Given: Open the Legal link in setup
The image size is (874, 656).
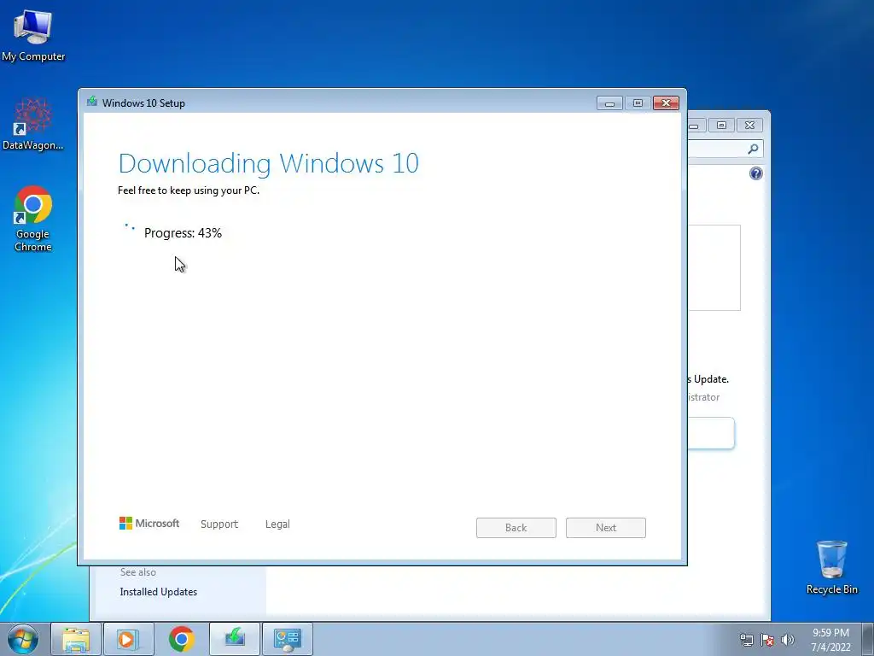Looking at the screenshot, I should click(x=277, y=524).
